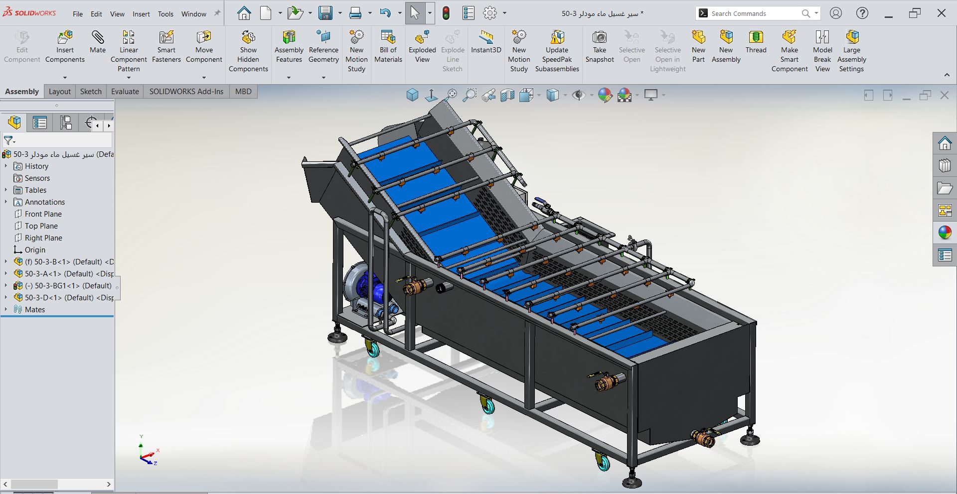This screenshot has height=494, width=957.
Task: Select the Mate tool
Action: coord(98,42)
